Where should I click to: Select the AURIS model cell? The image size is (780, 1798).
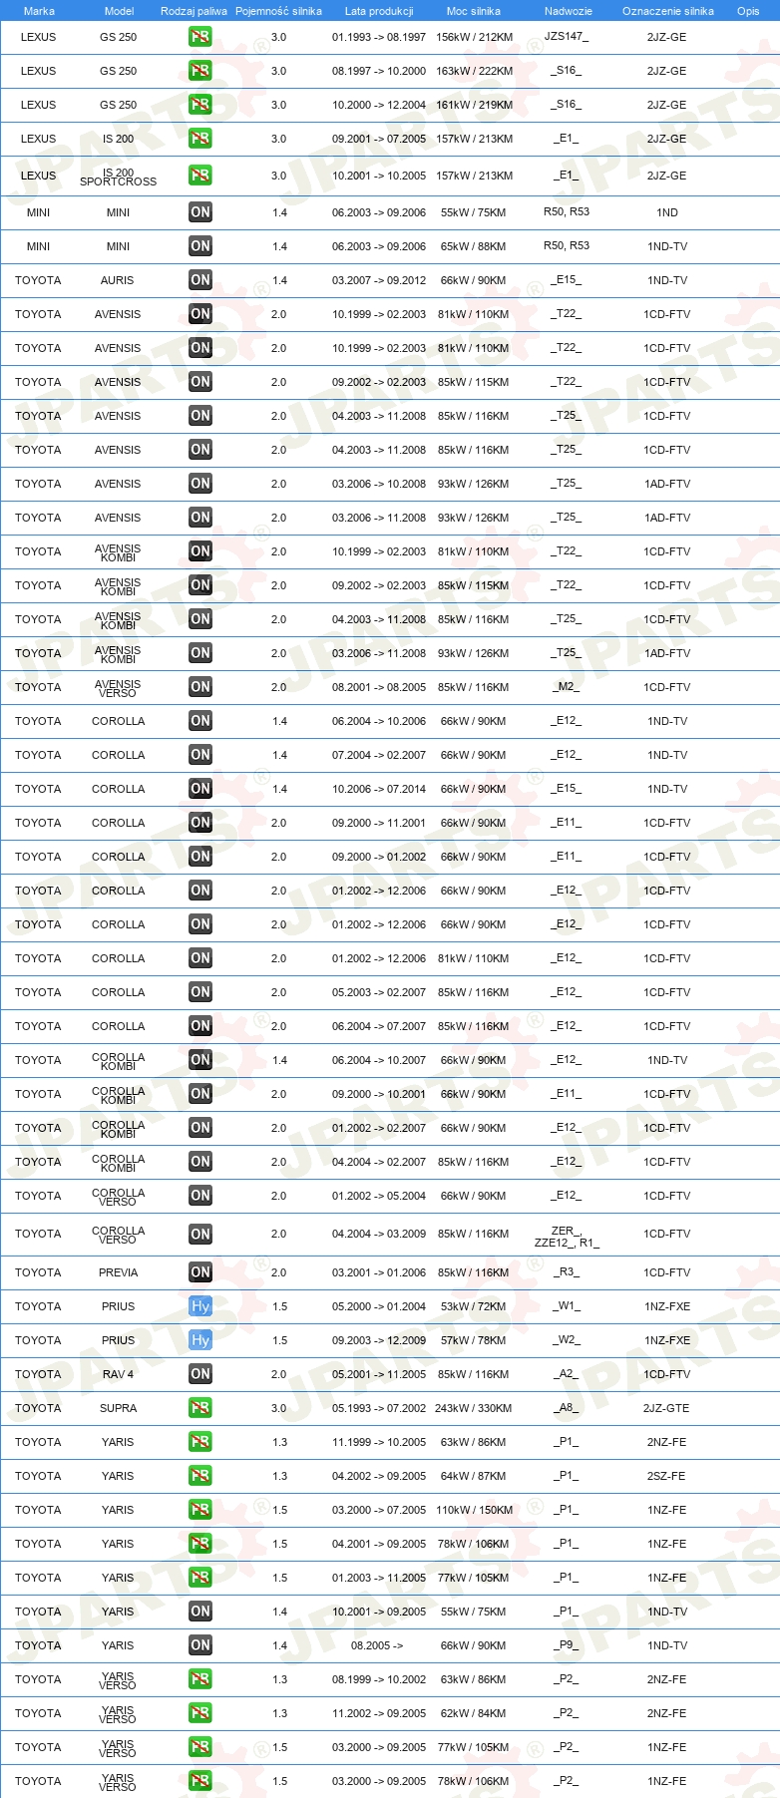(117, 280)
